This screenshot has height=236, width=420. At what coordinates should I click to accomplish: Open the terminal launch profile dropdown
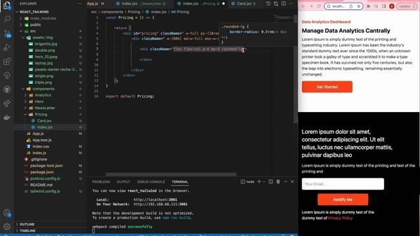(264, 182)
